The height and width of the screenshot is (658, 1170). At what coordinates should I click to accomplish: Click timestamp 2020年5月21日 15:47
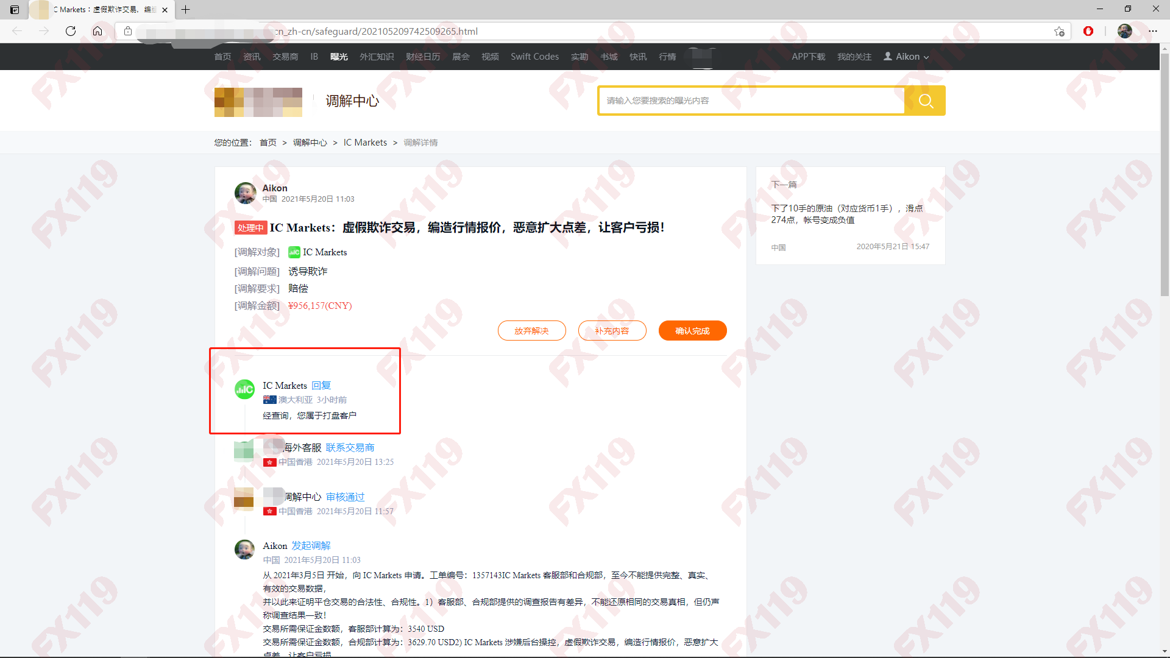click(x=893, y=247)
